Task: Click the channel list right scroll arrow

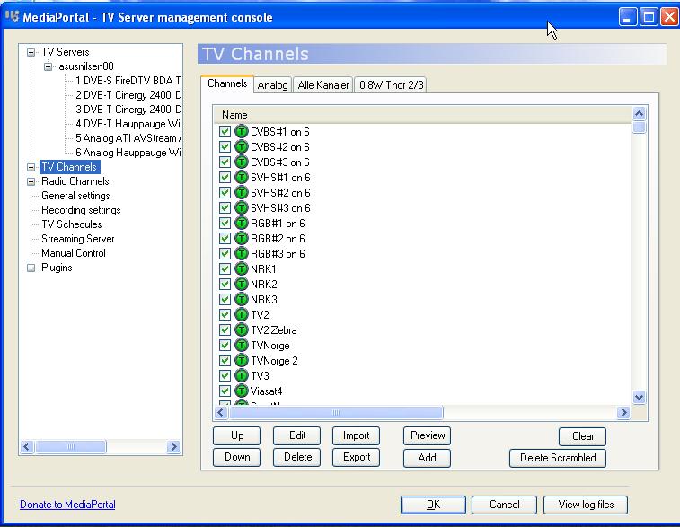Action: pyautogui.click(x=623, y=412)
